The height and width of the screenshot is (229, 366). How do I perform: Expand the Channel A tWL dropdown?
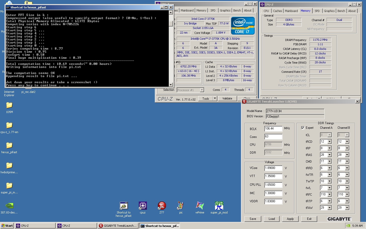coord(329,188)
